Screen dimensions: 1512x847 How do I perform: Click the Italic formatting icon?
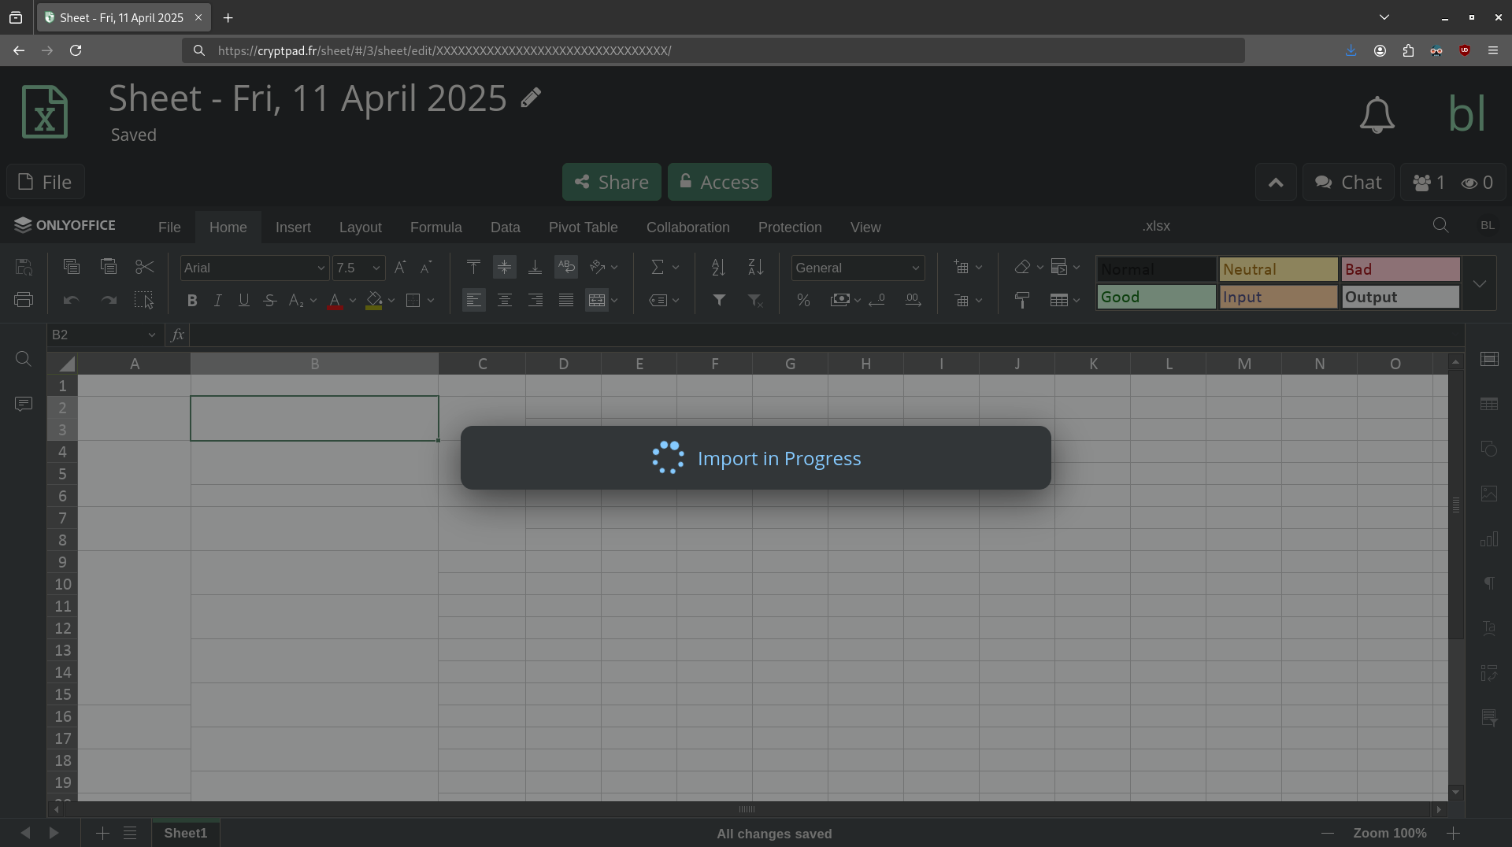(x=218, y=300)
